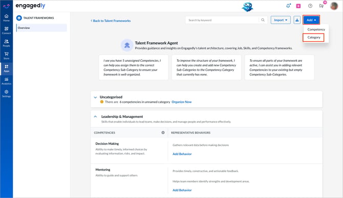Select Overview in left panel

[41, 28]
